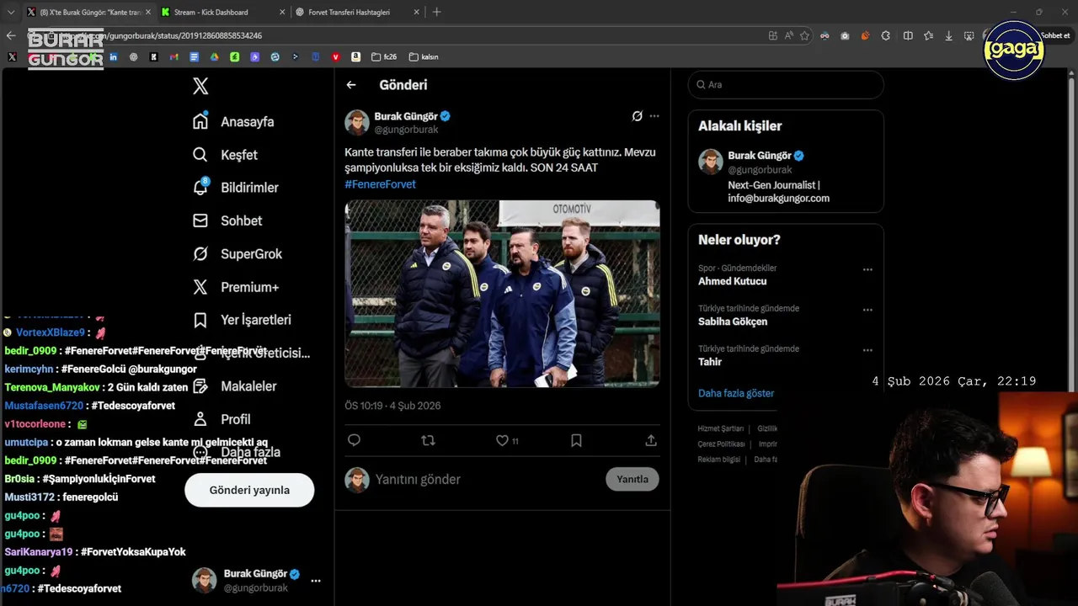The image size is (1078, 606).
Task: Click the Anasayfa house icon
Action: [200, 121]
